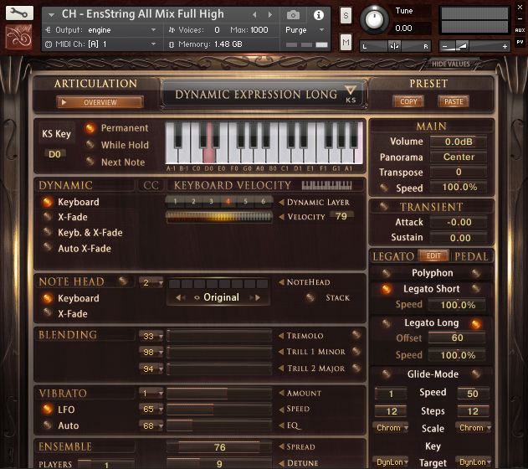
Task: Open the Purge dropdown
Action: tap(321, 30)
